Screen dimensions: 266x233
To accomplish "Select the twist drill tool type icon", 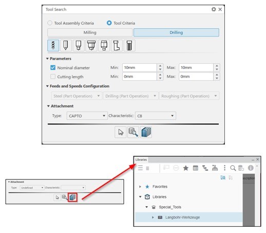I will point(53,45).
